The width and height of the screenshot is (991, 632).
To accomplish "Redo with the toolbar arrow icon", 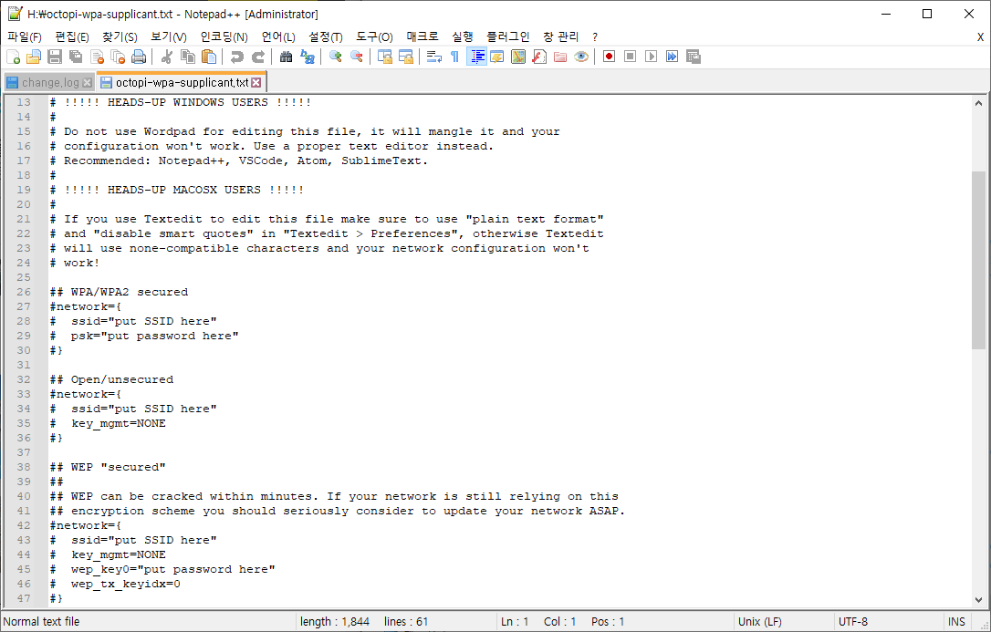I will (x=258, y=57).
